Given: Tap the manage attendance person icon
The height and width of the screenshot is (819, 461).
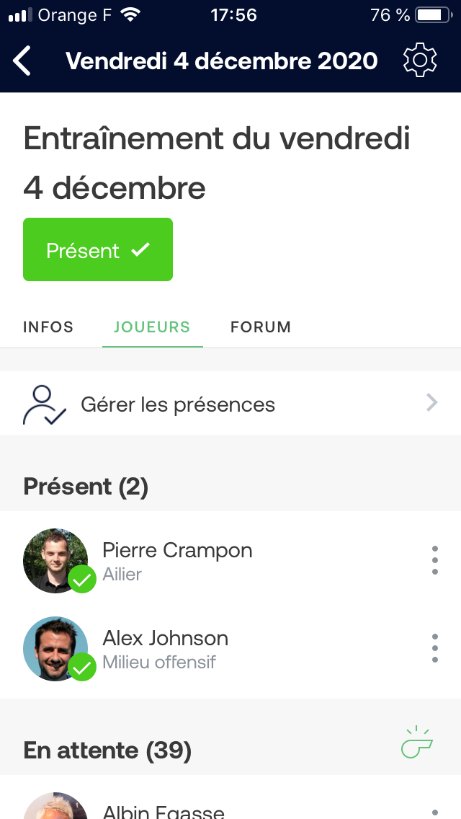Looking at the screenshot, I should point(43,404).
